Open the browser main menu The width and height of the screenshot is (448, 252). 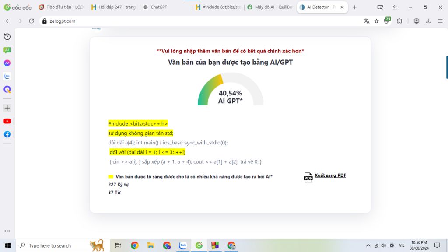440,21
